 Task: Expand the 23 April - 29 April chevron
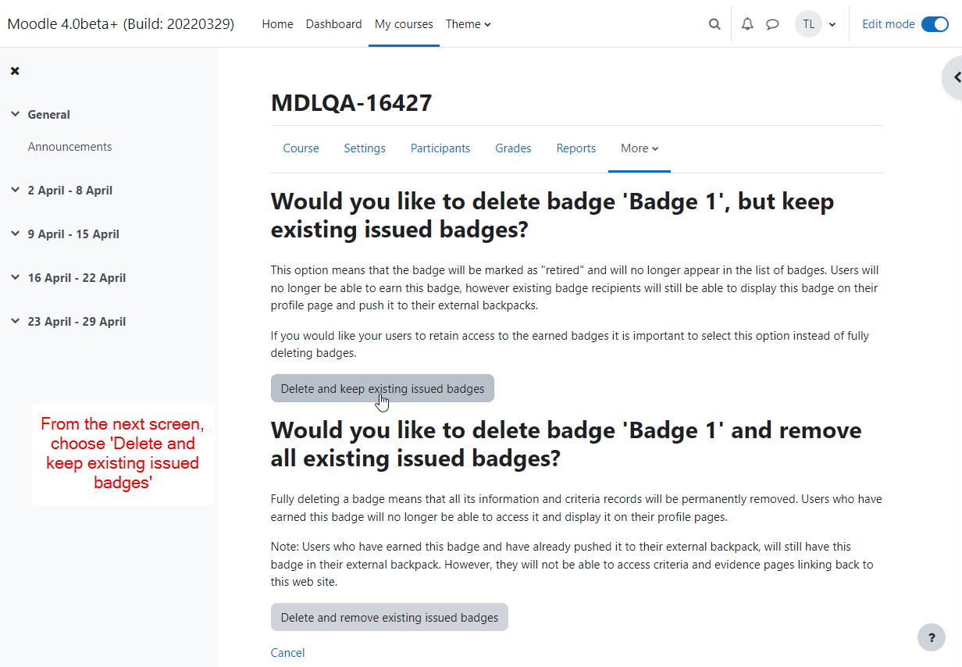(15, 321)
